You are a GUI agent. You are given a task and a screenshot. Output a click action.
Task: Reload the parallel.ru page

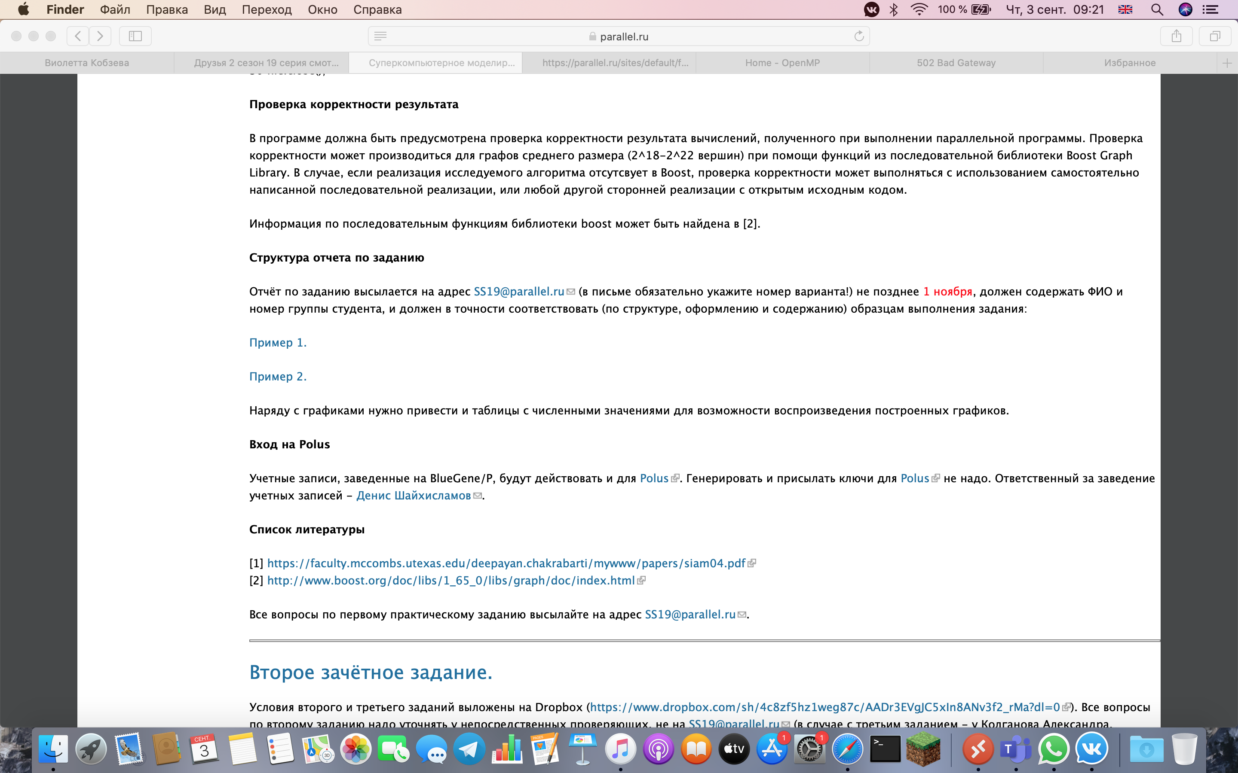pyautogui.click(x=859, y=36)
